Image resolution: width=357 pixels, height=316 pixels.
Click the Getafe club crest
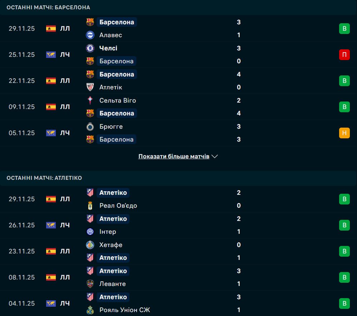(x=90, y=245)
